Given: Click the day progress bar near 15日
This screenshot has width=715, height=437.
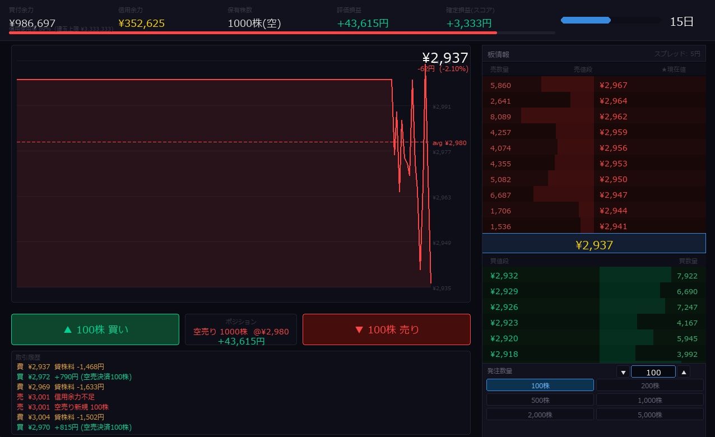Looking at the screenshot, I should [611, 20].
